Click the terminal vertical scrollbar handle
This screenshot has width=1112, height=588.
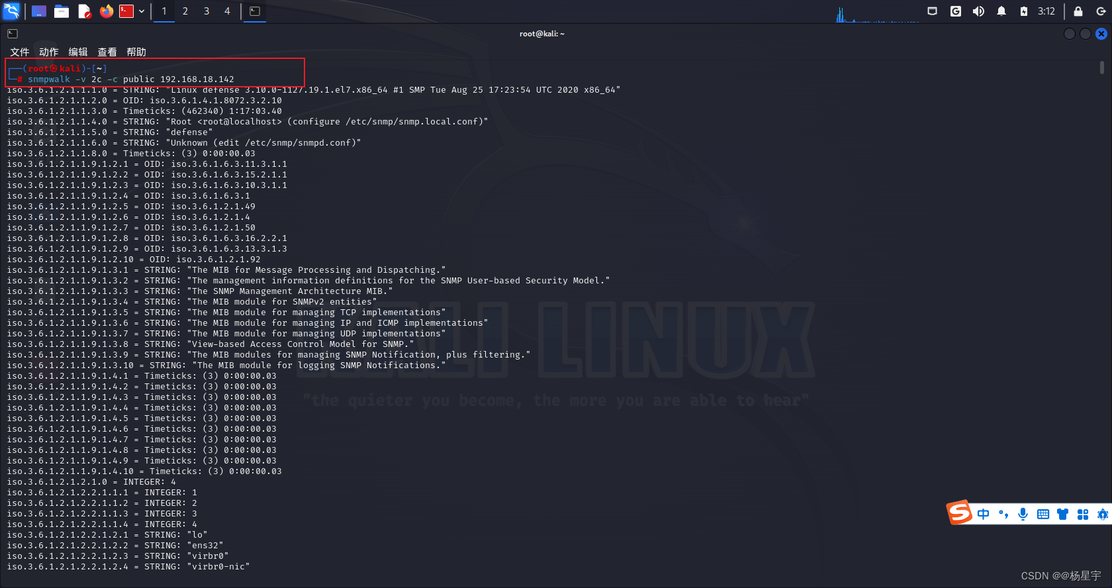click(x=1102, y=68)
